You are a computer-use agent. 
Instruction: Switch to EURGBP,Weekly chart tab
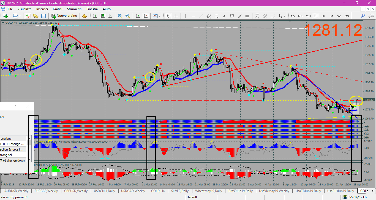point(46,191)
